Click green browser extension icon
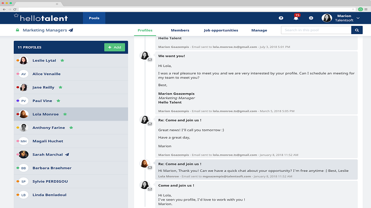The width and height of the screenshot is (371, 208). (360, 9)
